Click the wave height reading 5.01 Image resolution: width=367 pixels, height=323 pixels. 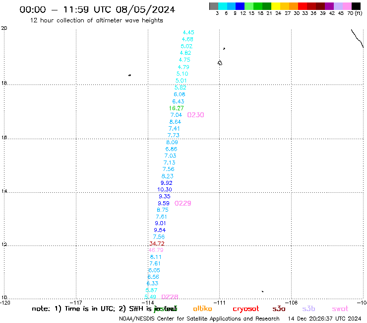[181, 81]
